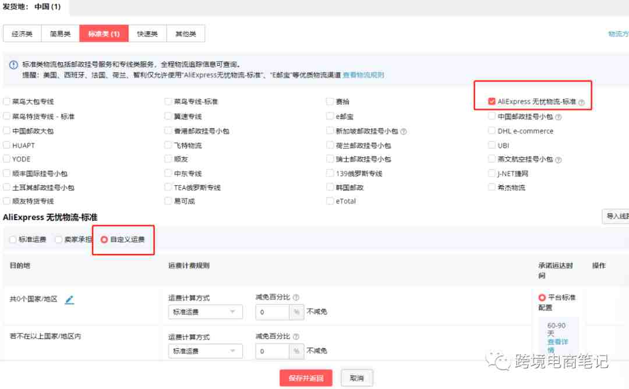The image size is (629, 389).
Task: Click the info icon before the 标准类物流 notice
Action: [13, 65]
